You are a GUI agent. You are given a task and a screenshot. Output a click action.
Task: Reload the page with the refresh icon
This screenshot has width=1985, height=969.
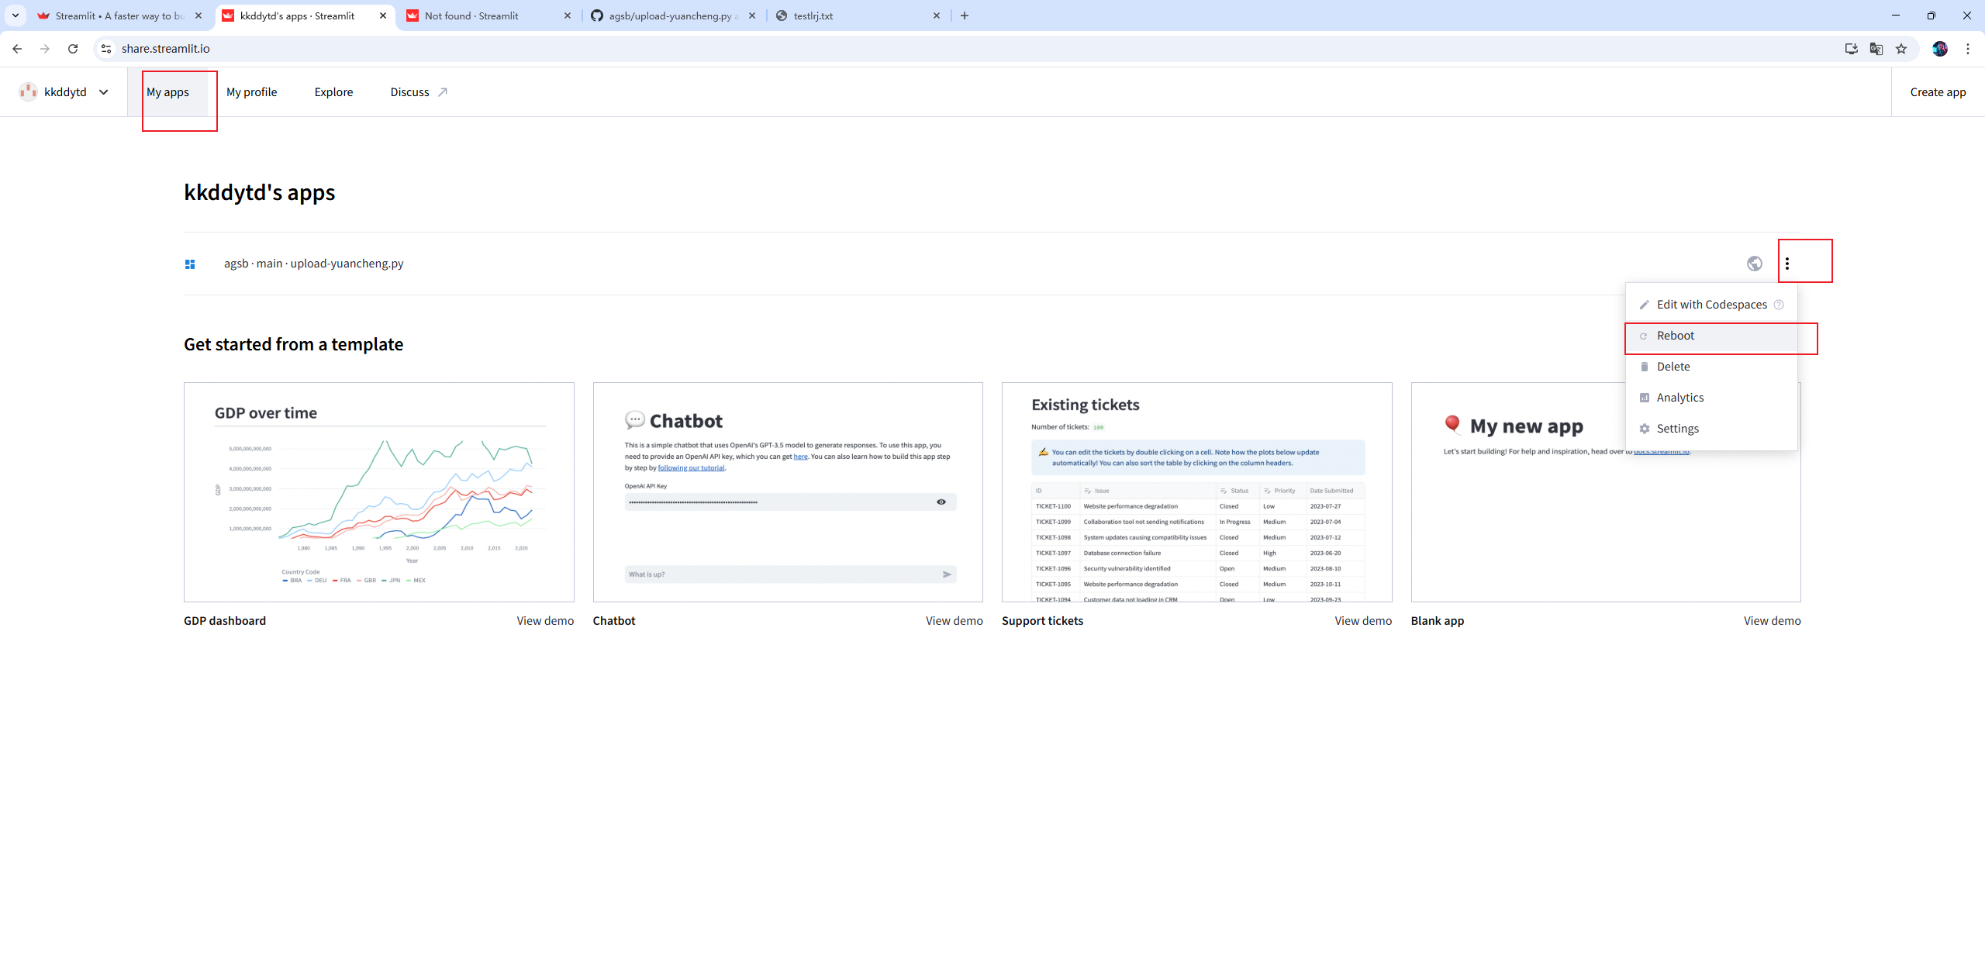tap(73, 49)
